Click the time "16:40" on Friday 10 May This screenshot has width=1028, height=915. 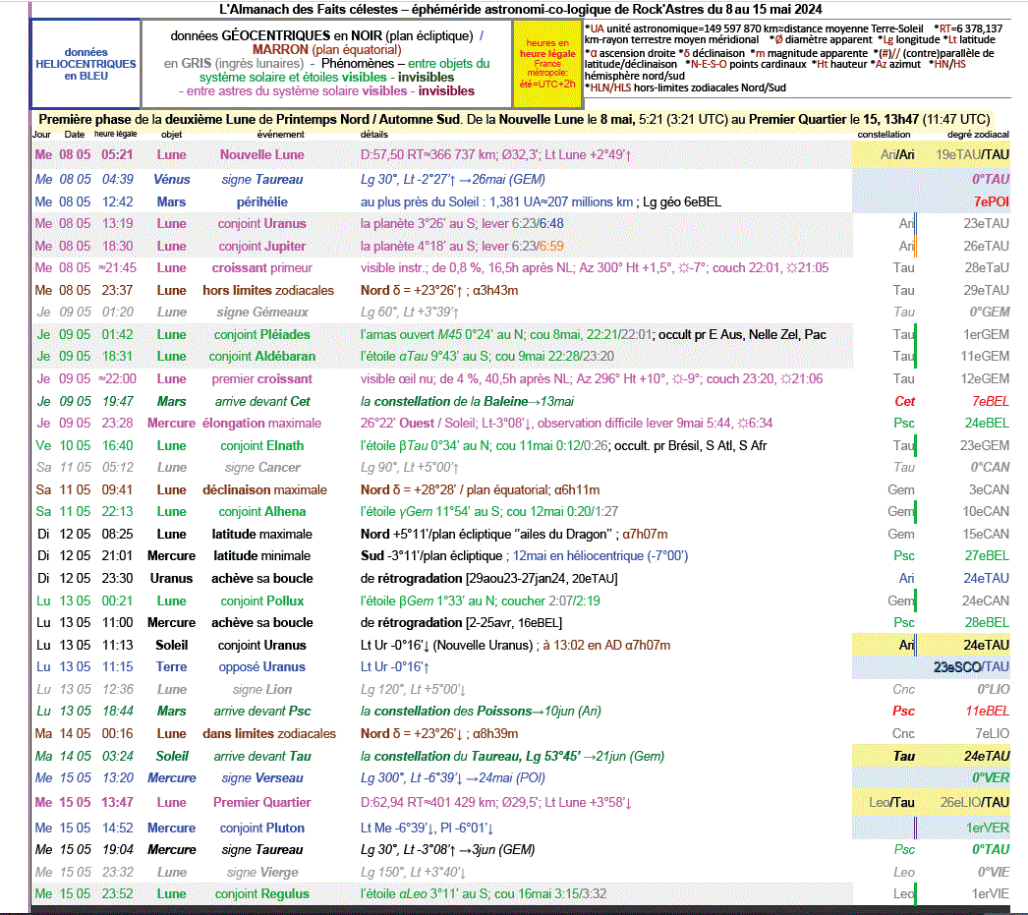pos(117,445)
